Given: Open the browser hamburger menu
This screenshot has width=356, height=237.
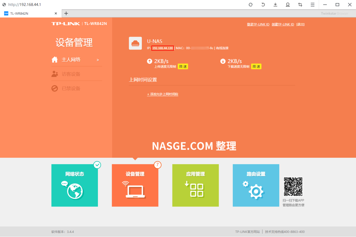Looking at the screenshot, I should tap(313, 4).
